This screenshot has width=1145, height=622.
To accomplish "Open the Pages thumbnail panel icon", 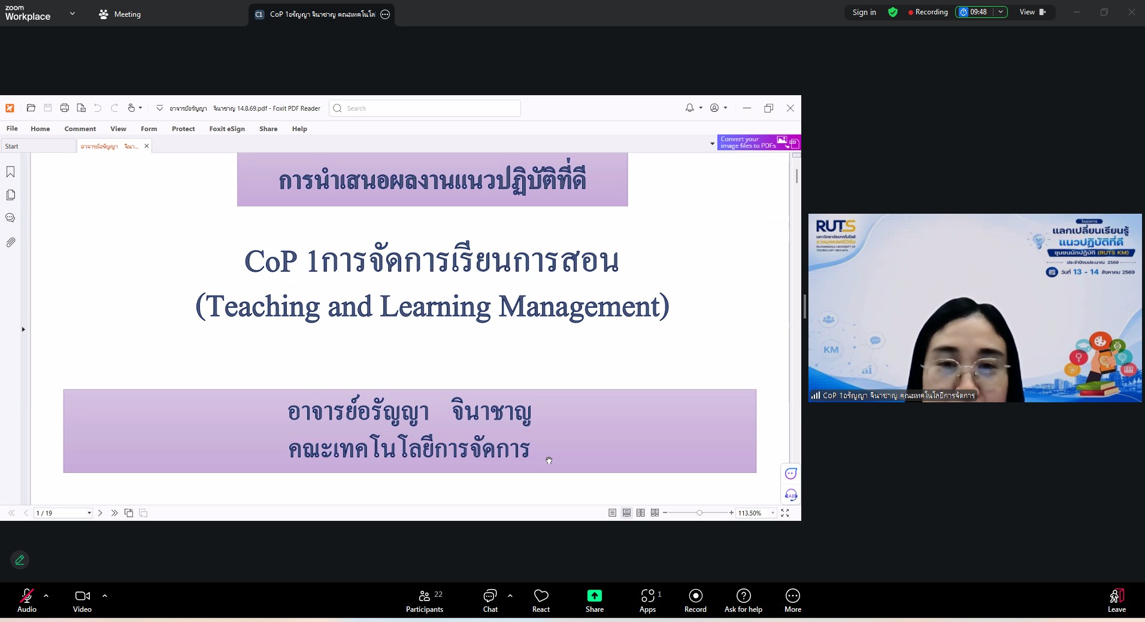I will click(x=10, y=195).
